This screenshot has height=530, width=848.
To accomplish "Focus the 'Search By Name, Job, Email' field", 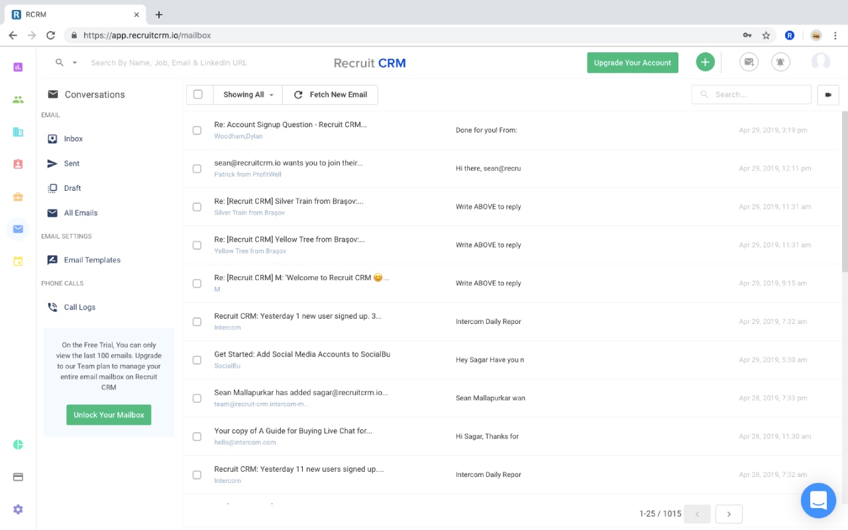I will coord(169,62).
